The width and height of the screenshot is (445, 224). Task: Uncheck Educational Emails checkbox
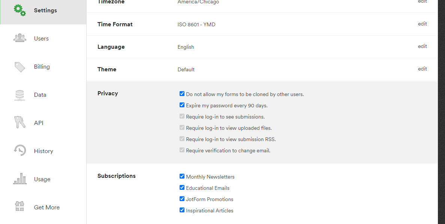(182, 188)
